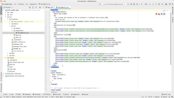Click the editor vertical scrollbar
The height and width of the screenshot is (98, 174).
[x=171, y=38]
